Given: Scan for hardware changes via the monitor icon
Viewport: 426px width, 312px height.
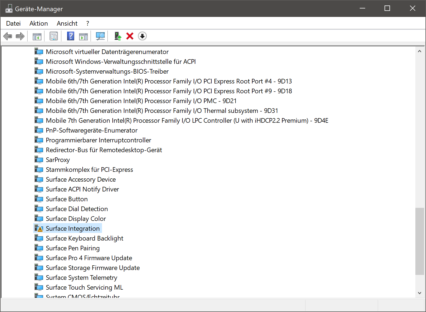Looking at the screenshot, I should point(100,36).
